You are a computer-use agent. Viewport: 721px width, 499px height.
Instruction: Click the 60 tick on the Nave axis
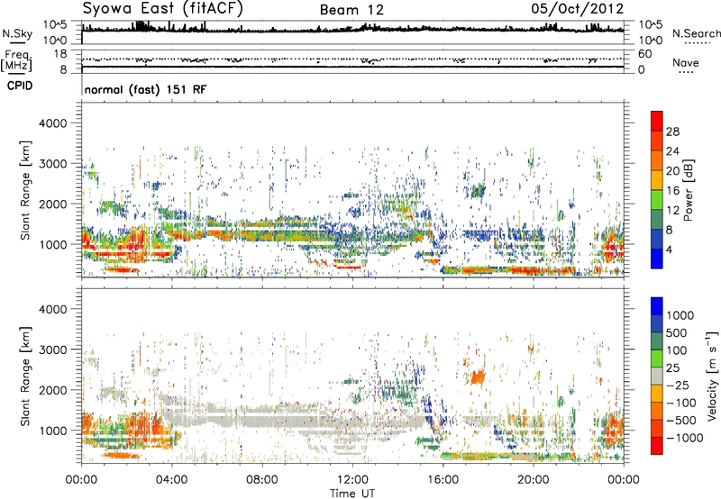pyautogui.click(x=645, y=54)
